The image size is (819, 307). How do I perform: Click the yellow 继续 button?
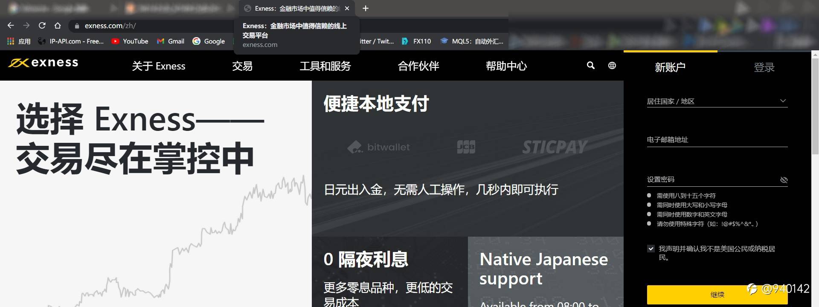717,295
